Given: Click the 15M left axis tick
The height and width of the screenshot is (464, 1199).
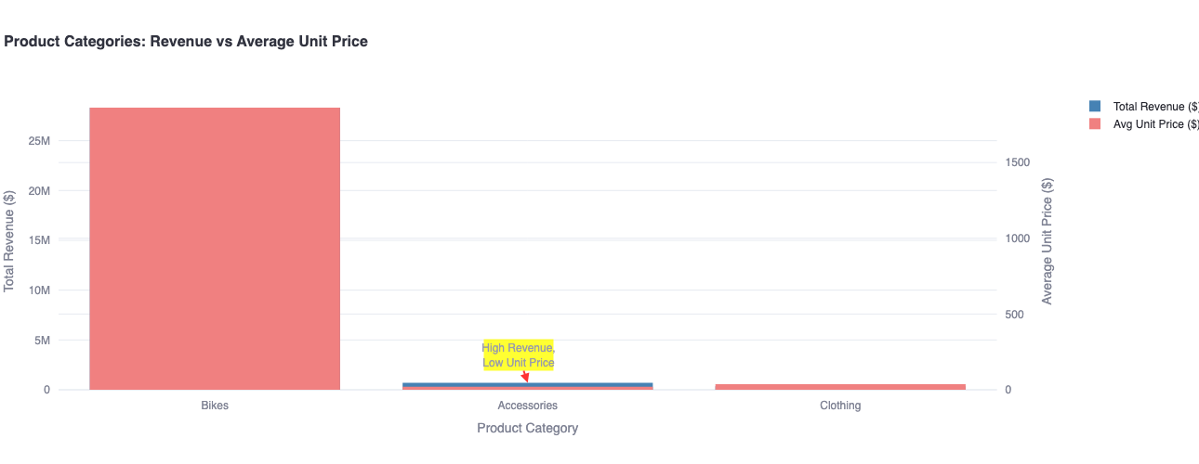Looking at the screenshot, I should 39,240.
